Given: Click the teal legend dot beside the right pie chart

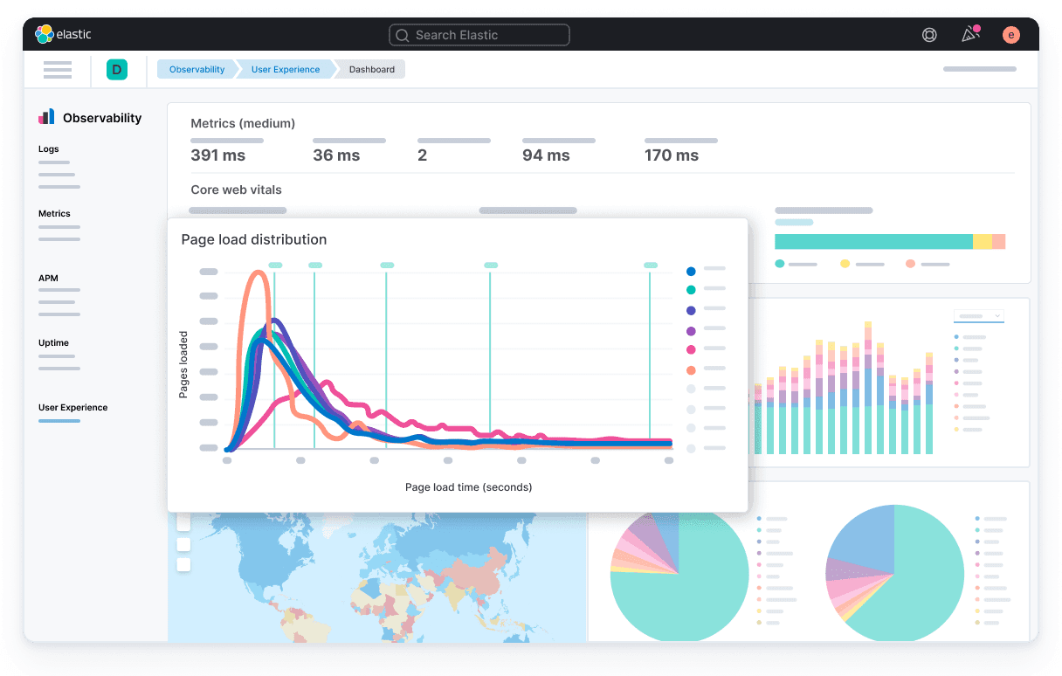Looking at the screenshot, I should pyautogui.click(x=978, y=531).
